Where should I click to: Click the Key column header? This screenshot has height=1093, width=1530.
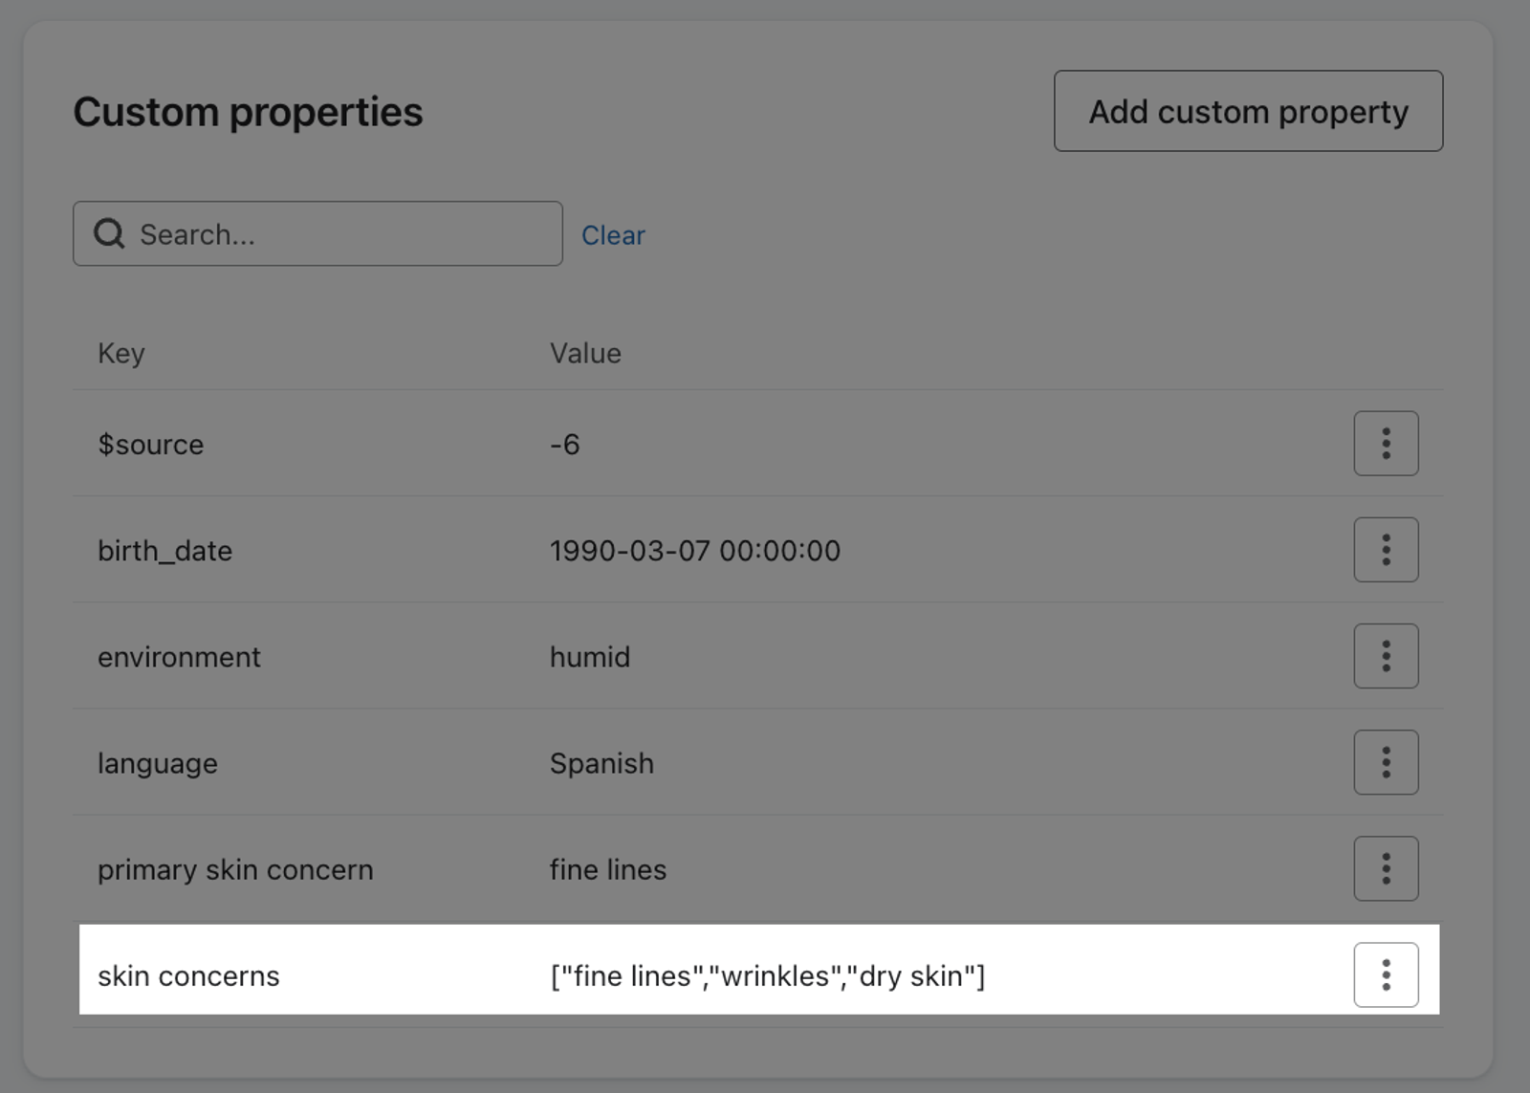point(121,353)
